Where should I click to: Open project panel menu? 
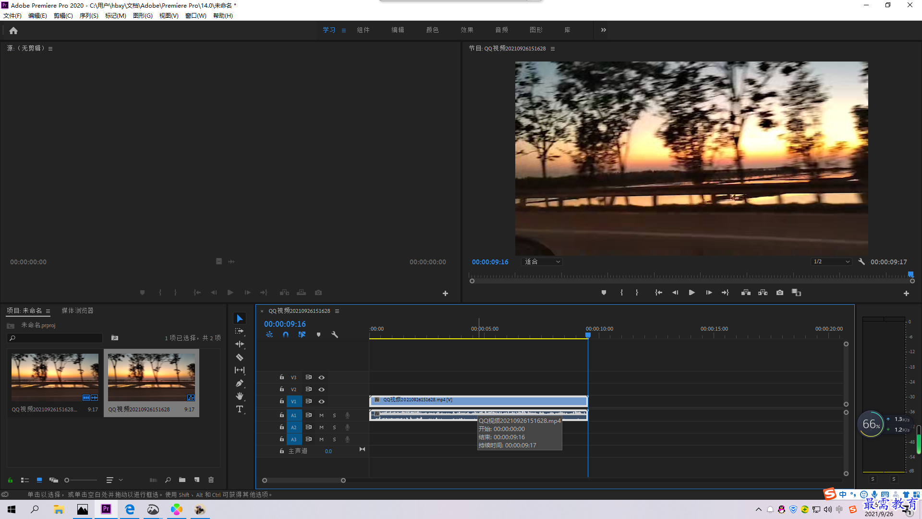(x=48, y=311)
